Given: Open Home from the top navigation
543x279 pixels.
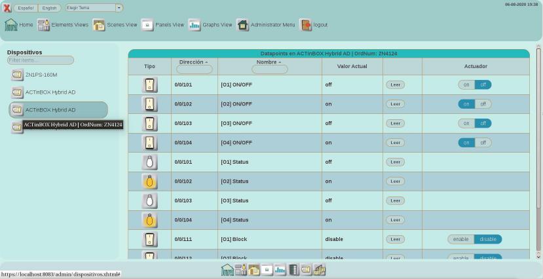Looking at the screenshot, I should [x=19, y=25].
